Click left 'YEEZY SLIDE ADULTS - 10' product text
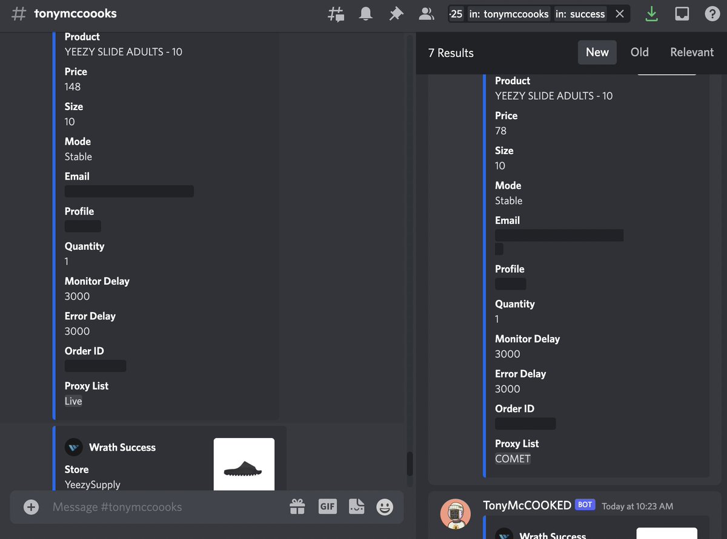 (x=124, y=52)
